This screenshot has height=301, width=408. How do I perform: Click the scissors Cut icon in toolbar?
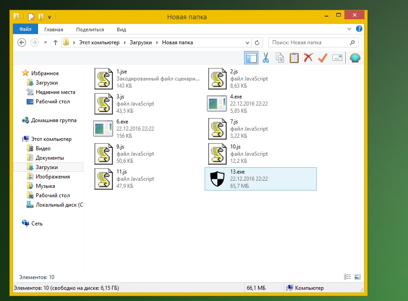click(x=266, y=58)
